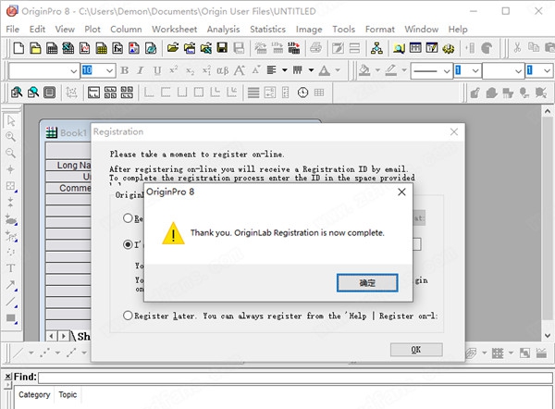Expand the font color A arrow
The height and width of the screenshot is (409, 555).
pyautogui.click(x=338, y=70)
